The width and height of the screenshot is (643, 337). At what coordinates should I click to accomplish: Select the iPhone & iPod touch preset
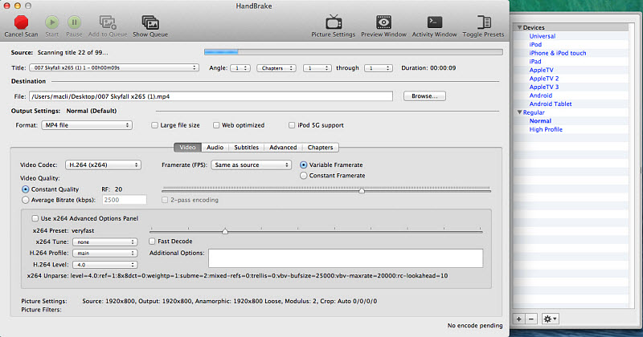(558, 53)
